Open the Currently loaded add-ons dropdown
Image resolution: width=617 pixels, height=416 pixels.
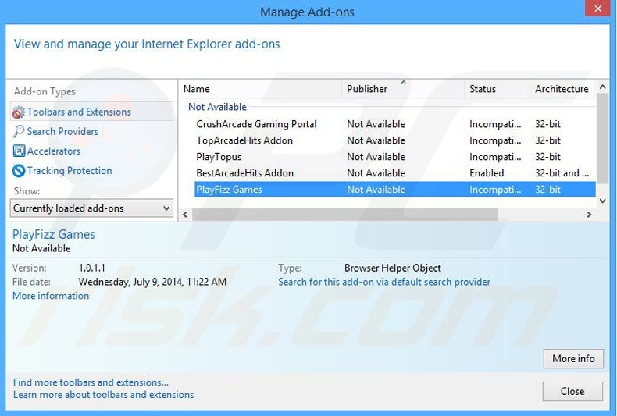point(91,208)
